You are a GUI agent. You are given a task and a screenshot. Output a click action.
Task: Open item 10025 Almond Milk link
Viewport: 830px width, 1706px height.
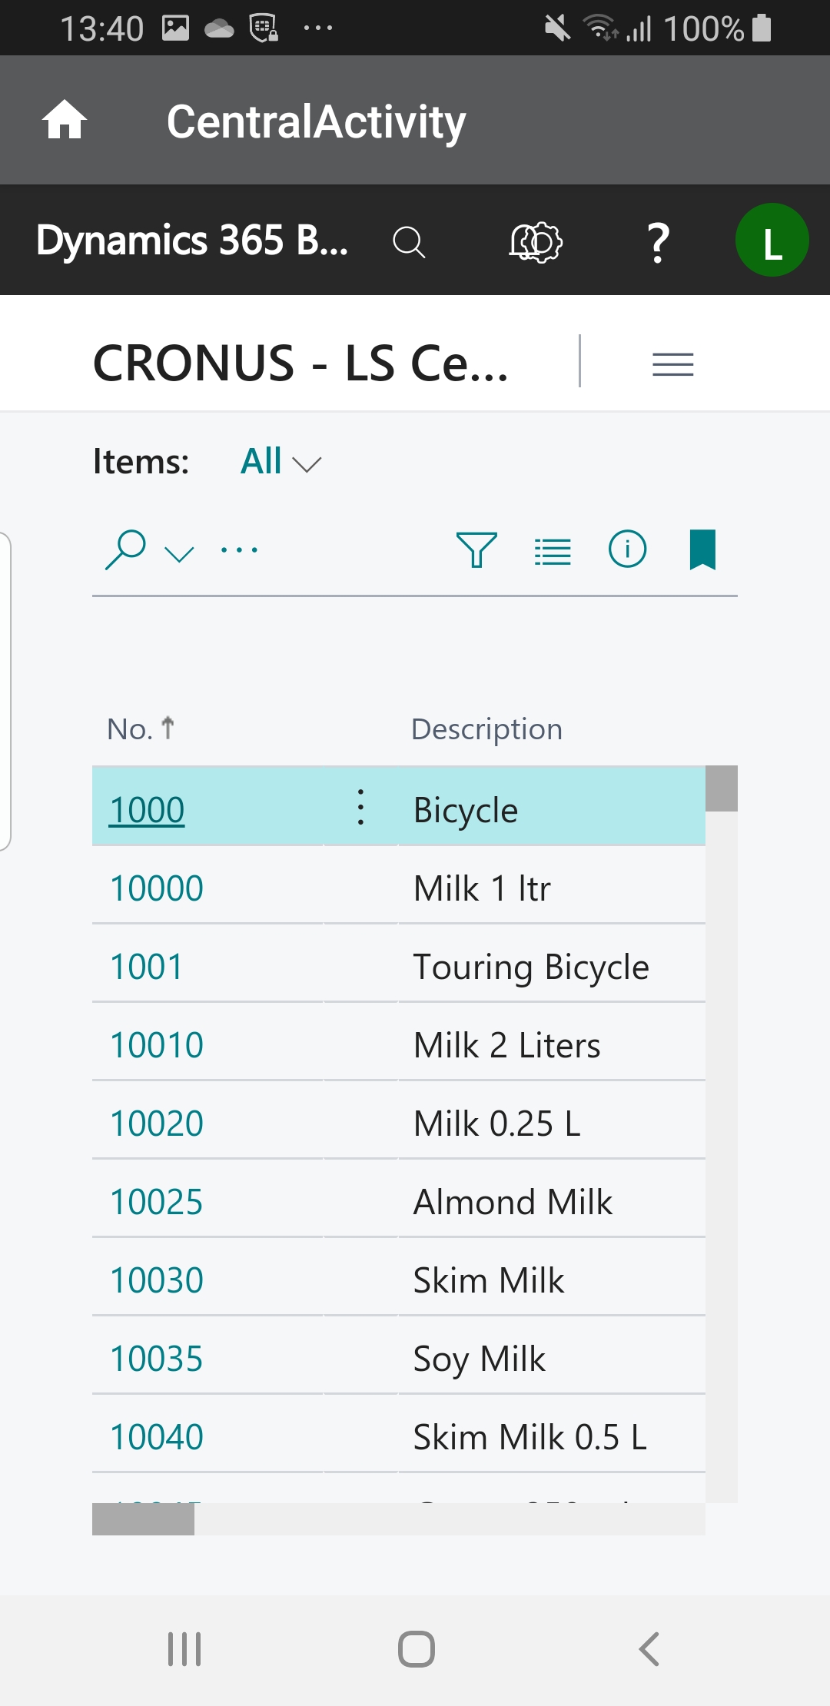coord(157,1203)
